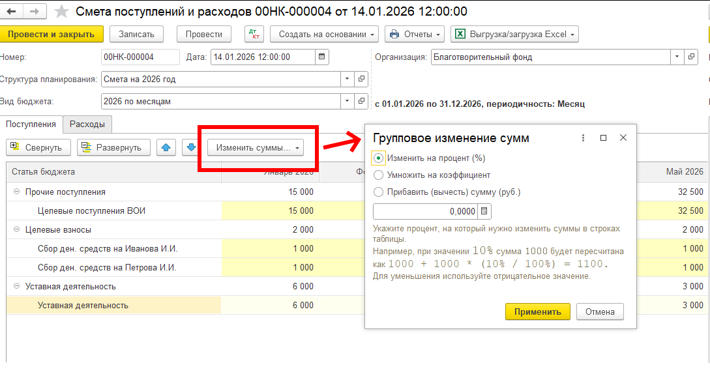Screen dimensions: 710x391
Task: Expand the 'Отчеты' dropdown menu
Action: (414, 35)
